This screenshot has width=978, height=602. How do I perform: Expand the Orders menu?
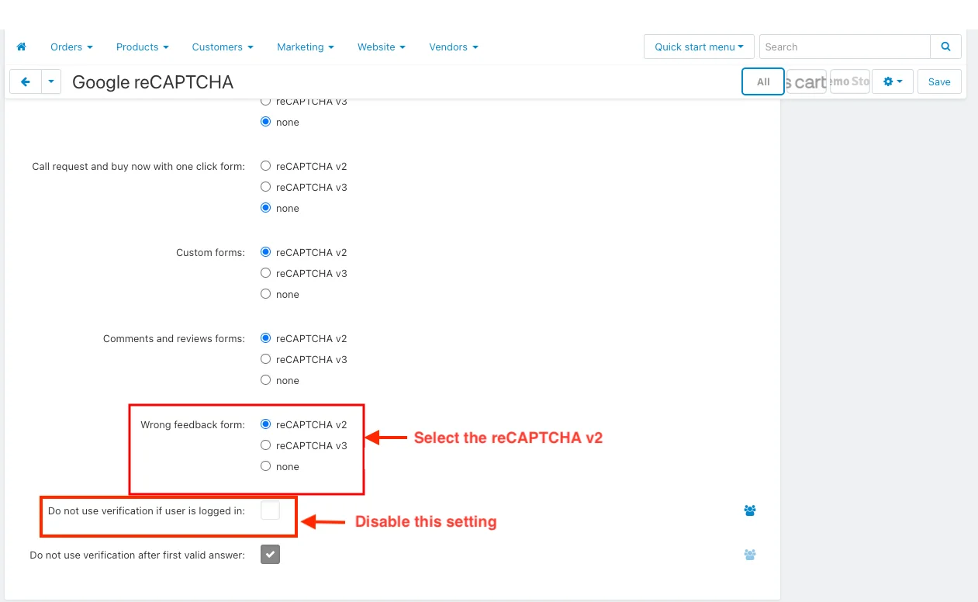click(x=71, y=47)
